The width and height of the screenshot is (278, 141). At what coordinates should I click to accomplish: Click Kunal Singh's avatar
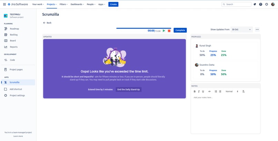(x=197, y=46)
